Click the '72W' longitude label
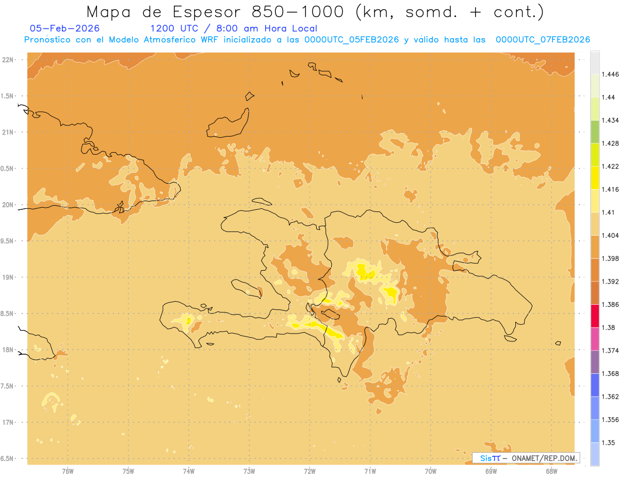This screenshot has height=478, width=619. [x=309, y=471]
